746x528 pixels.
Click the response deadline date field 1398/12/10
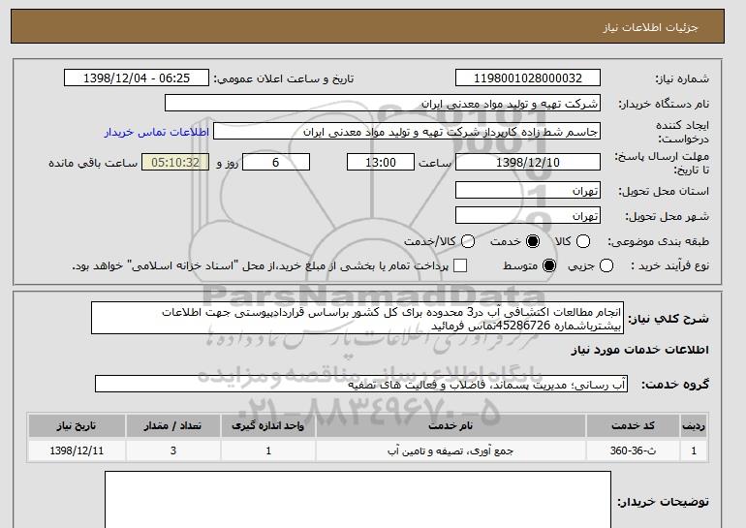528,162
